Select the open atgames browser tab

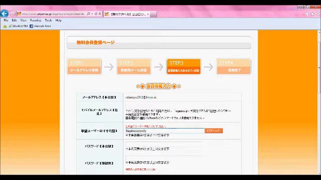[127, 14]
